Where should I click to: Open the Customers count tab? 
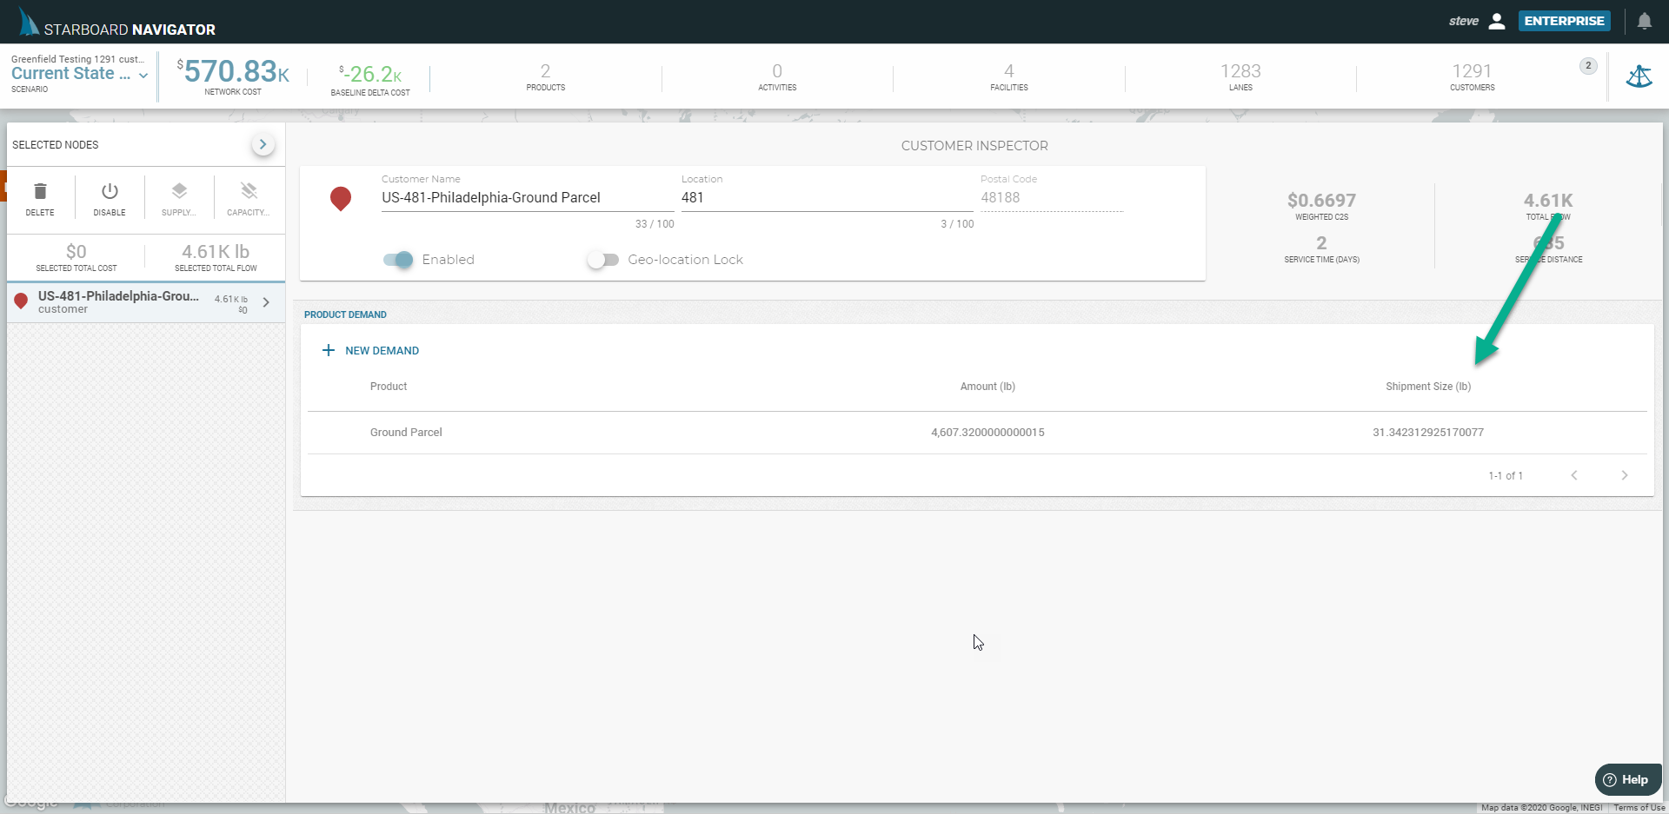pyautogui.click(x=1472, y=76)
